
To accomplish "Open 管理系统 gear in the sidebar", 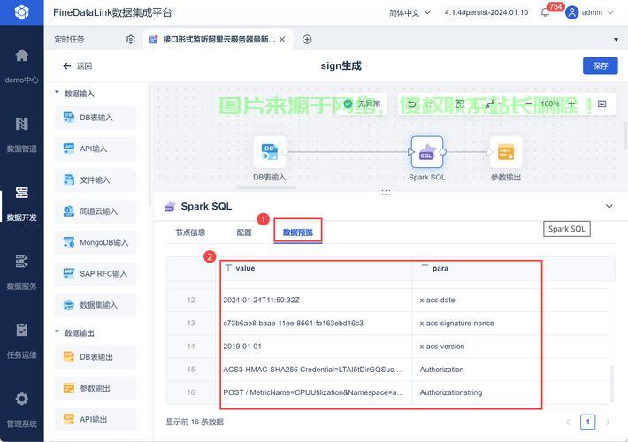I will tap(21, 399).
